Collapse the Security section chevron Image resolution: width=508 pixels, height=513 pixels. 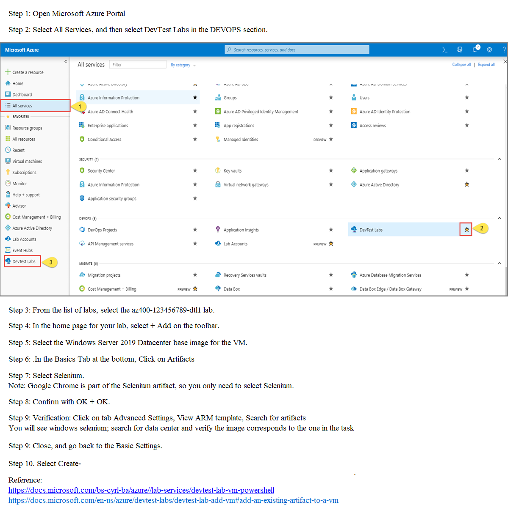[x=500, y=159]
